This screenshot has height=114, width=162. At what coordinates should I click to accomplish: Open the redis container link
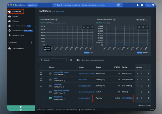point(56,78)
